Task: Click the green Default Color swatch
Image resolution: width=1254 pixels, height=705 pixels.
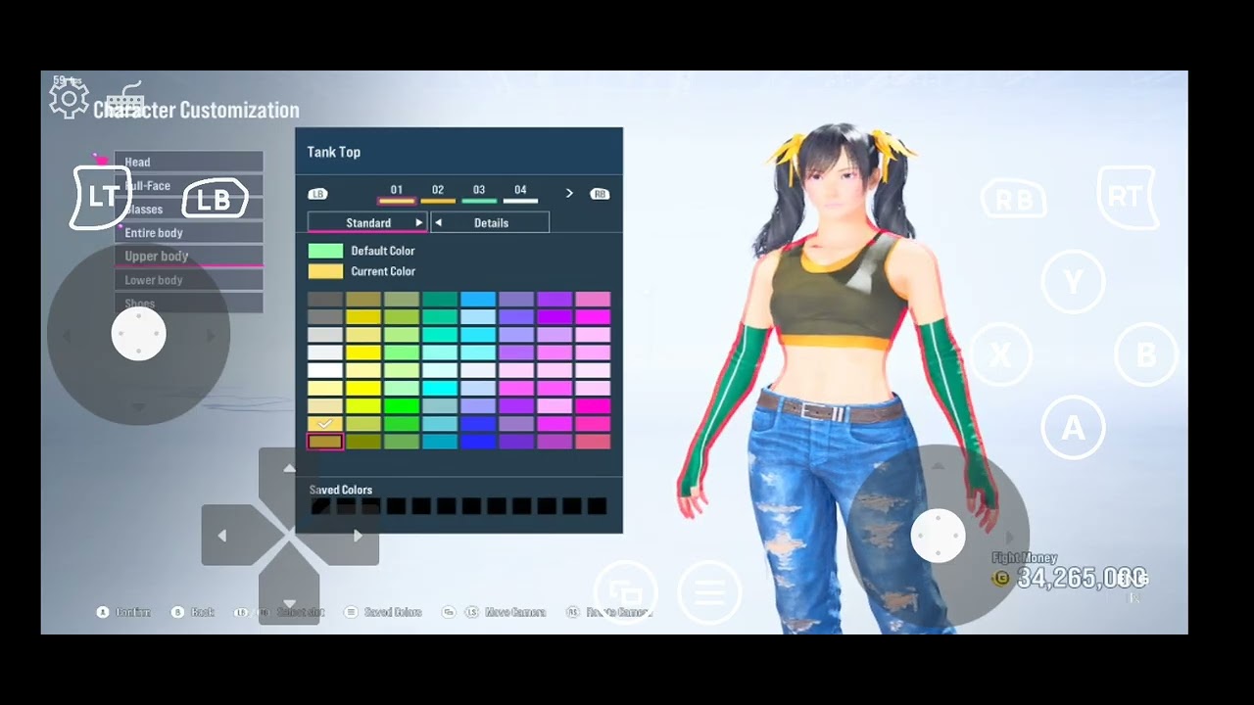Action: point(325,251)
